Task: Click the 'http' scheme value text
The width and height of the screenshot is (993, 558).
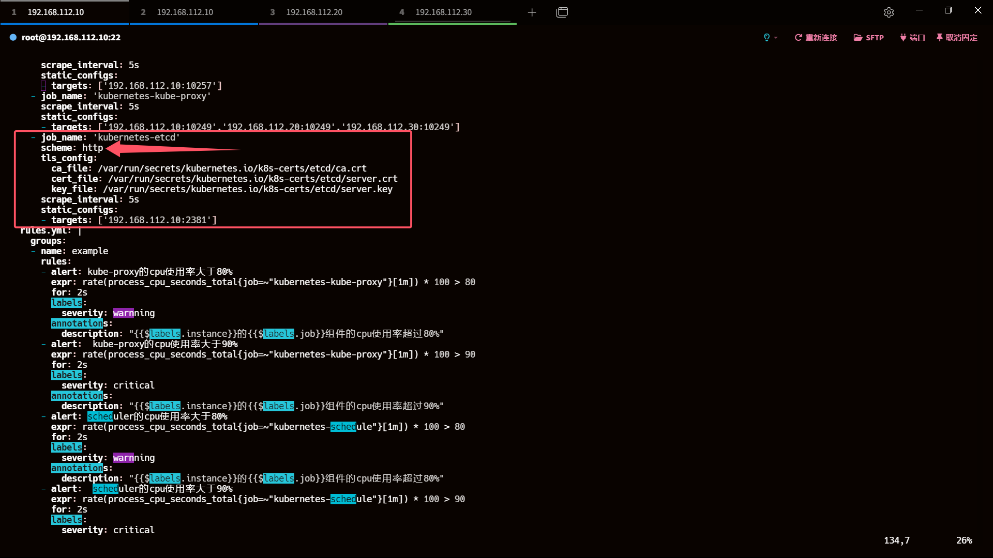Action: coord(93,148)
